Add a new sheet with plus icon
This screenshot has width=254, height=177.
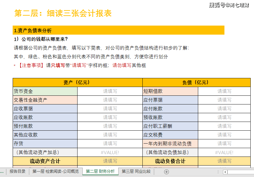pos(166,172)
